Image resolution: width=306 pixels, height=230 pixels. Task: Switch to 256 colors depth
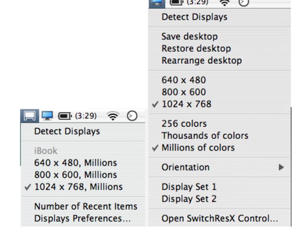coord(184,123)
